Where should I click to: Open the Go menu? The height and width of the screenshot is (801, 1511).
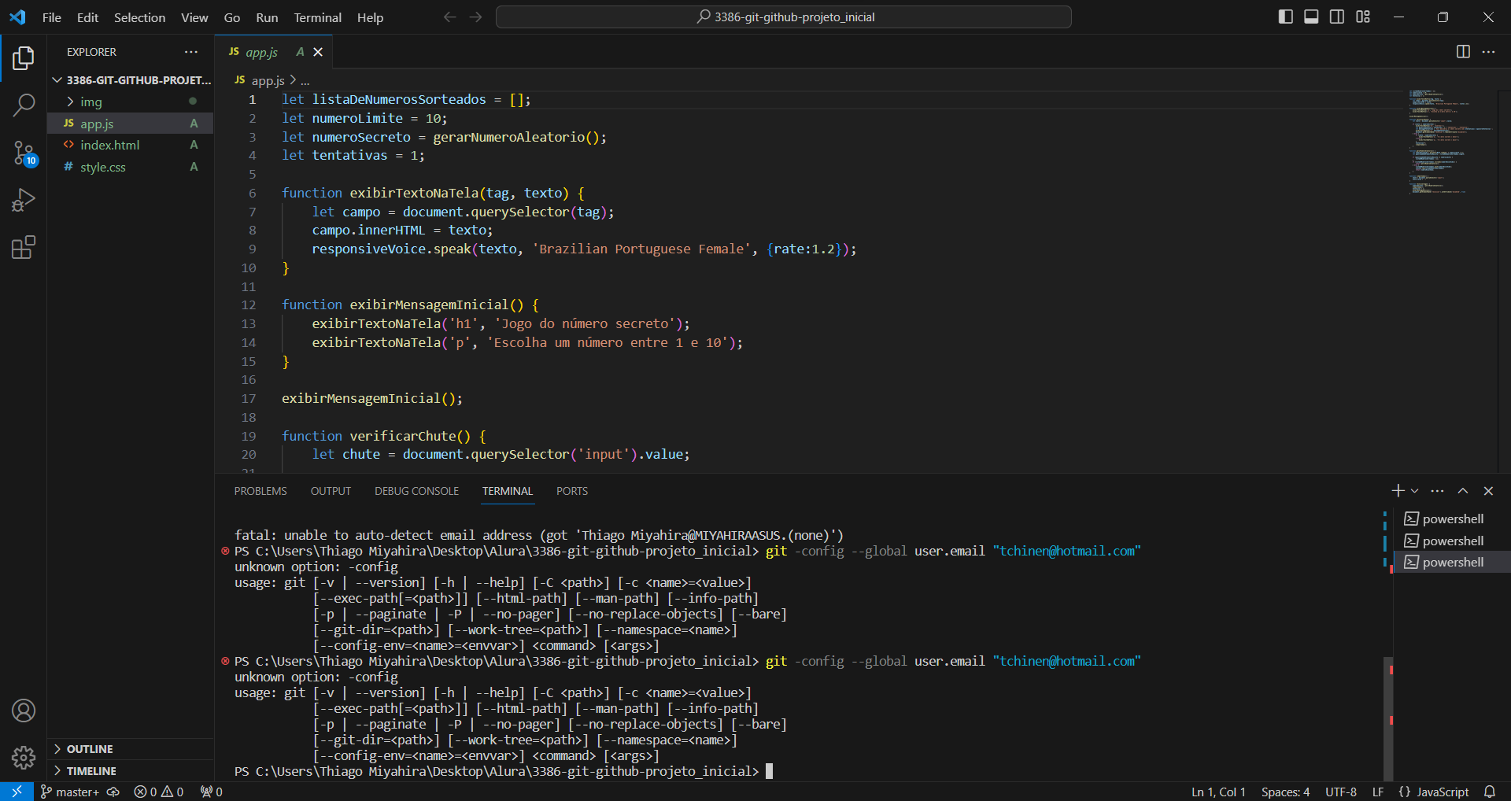(x=231, y=17)
